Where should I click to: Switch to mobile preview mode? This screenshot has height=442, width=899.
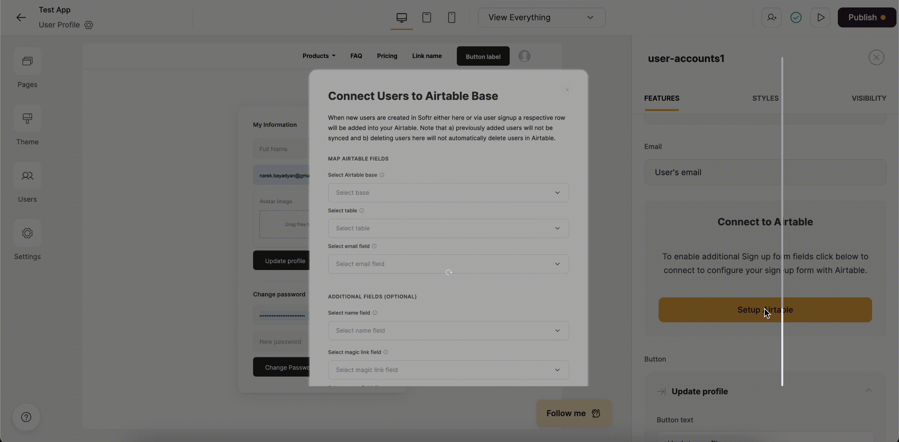point(452,17)
